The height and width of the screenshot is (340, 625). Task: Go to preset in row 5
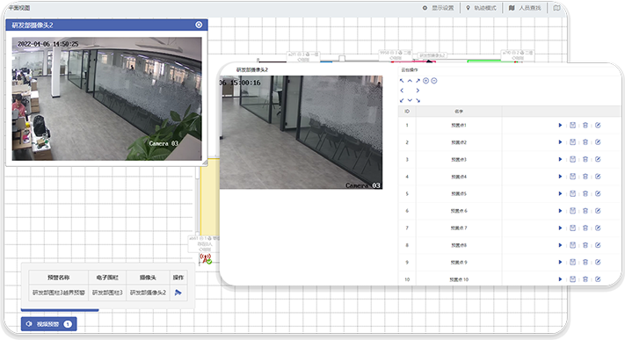click(x=560, y=193)
